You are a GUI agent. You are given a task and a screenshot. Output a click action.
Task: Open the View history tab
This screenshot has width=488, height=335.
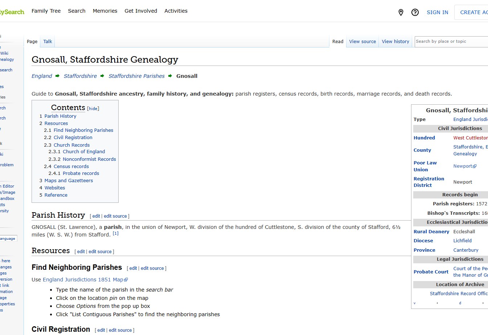click(395, 42)
